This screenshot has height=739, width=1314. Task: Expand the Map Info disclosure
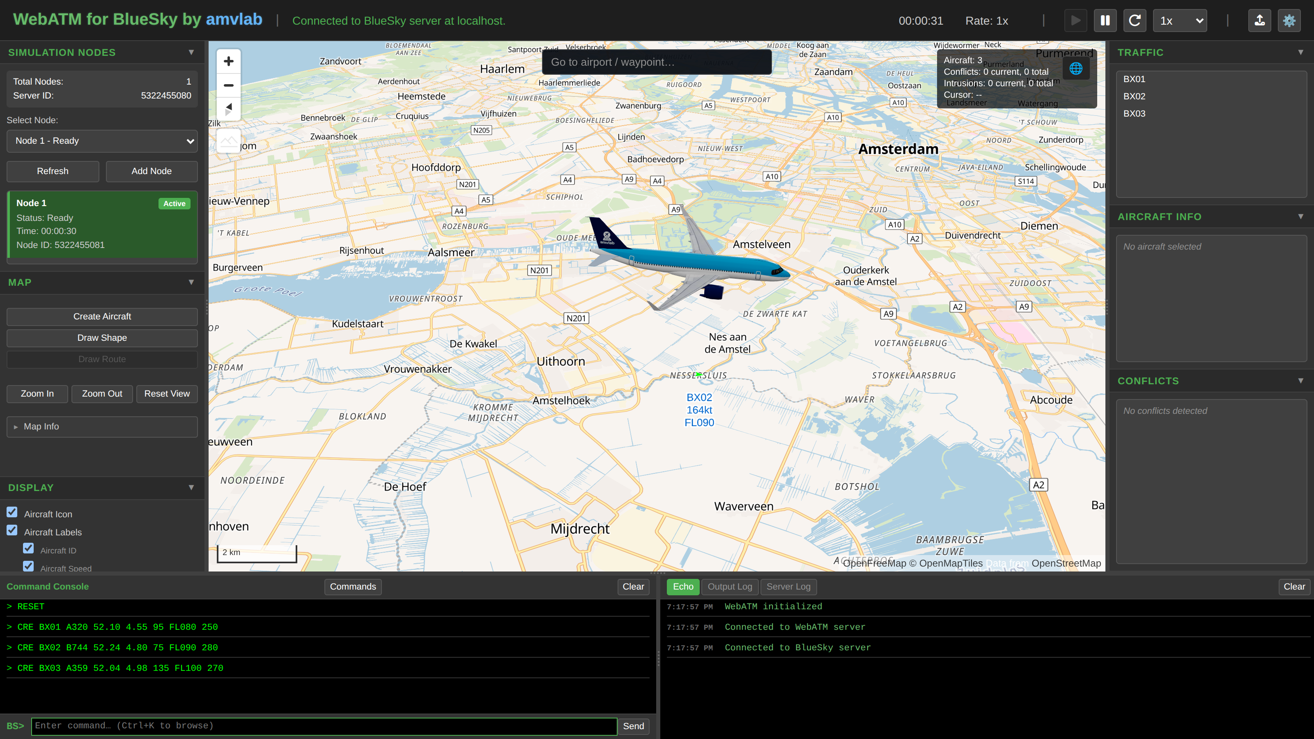click(x=102, y=427)
